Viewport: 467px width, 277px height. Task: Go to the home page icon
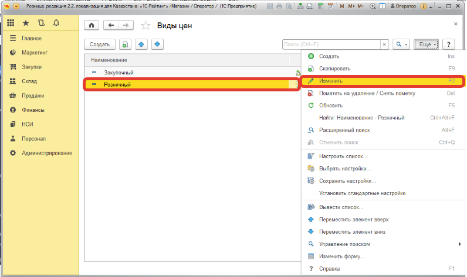tap(92, 26)
